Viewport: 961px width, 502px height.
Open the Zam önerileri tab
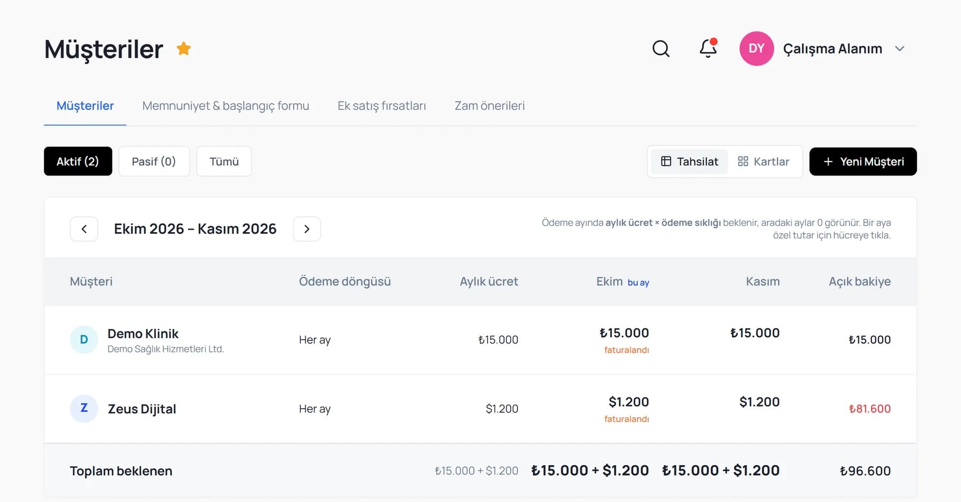(x=490, y=106)
